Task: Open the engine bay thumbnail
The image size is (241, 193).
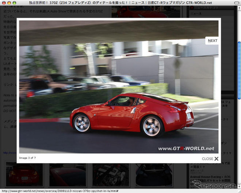Action: pyautogui.click(x=111, y=175)
